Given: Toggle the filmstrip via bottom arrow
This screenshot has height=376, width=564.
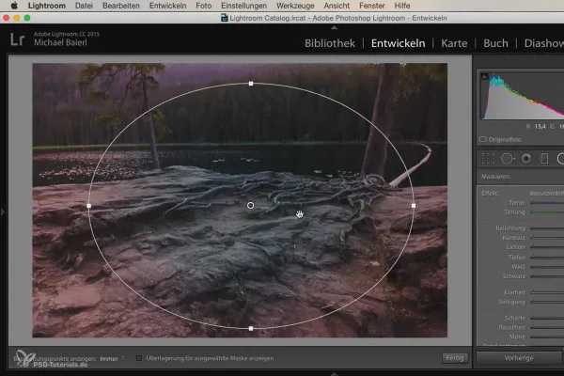Looking at the screenshot, I should [334, 374].
